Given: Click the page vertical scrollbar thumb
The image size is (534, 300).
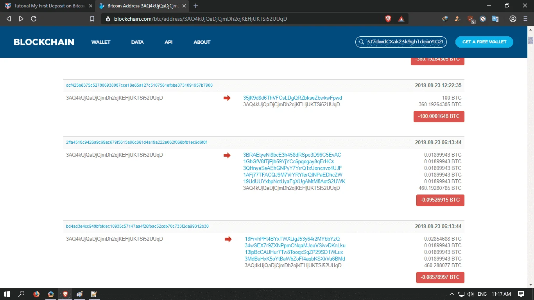Looking at the screenshot, I should pos(530,41).
